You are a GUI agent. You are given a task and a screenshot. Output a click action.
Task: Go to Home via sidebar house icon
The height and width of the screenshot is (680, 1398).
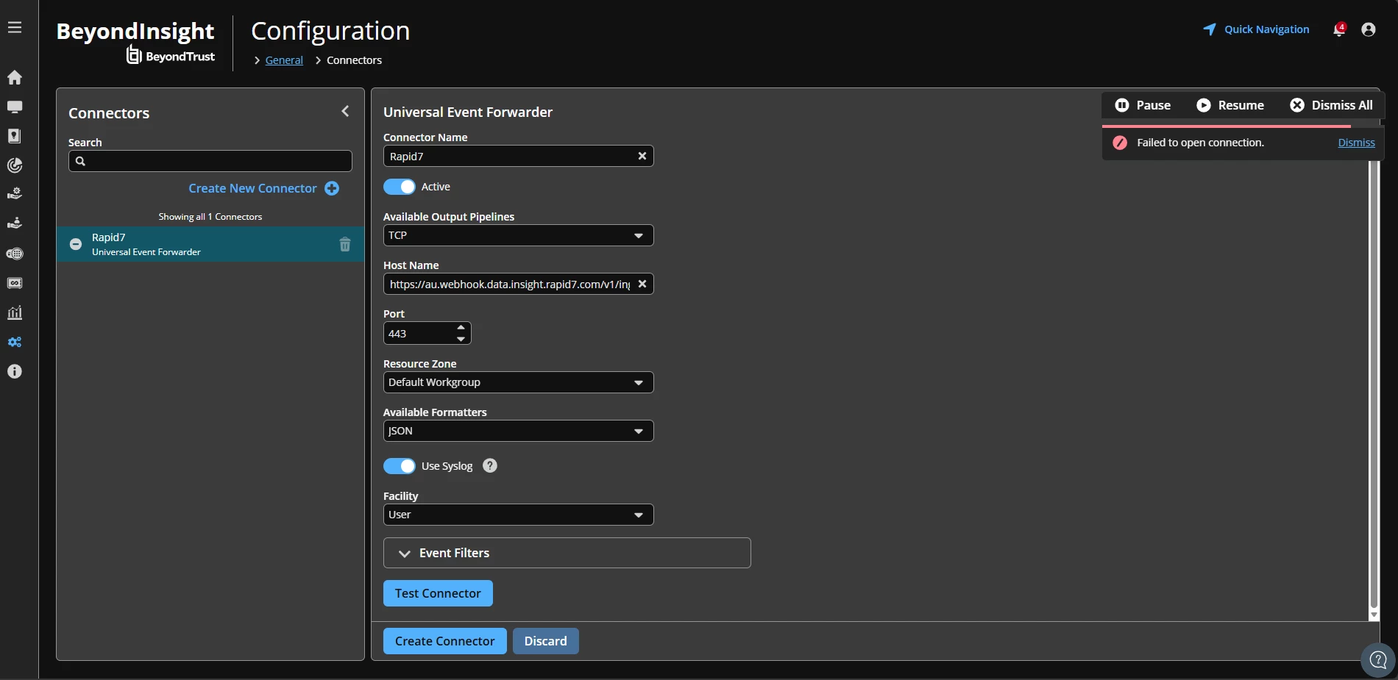pos(15,77)
